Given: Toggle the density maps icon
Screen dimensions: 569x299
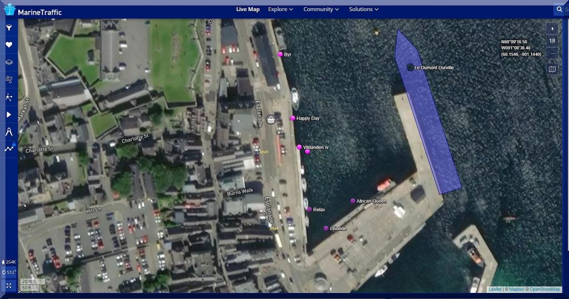Looking at the screenshot, I should coord(9,97).
